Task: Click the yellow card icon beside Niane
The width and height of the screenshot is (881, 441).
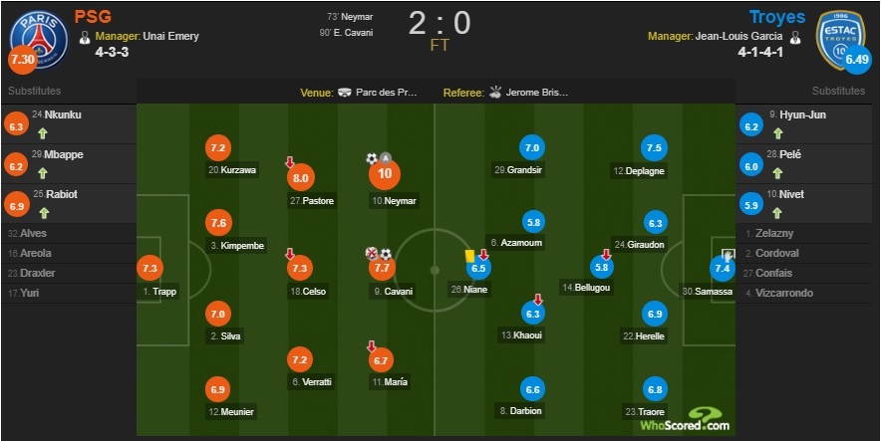Action: pyautogui.click(x=470, y=255)
